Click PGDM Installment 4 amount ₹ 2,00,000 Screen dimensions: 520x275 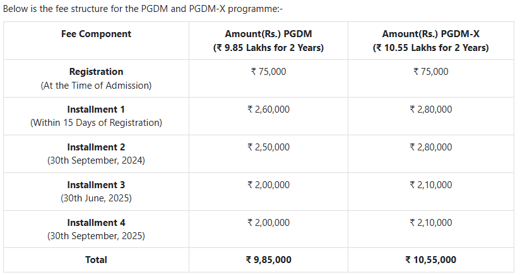(268, 223)
